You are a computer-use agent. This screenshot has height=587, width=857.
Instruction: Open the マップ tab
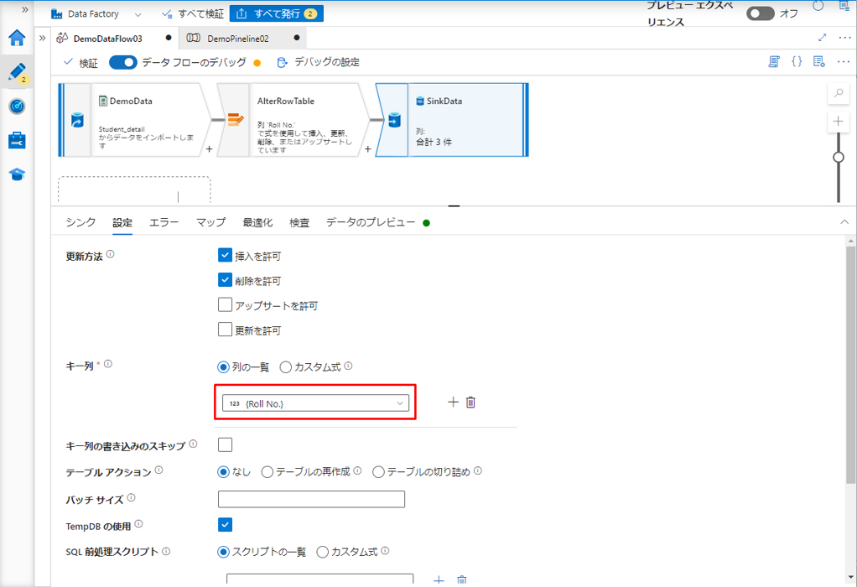tap(210, 222)
